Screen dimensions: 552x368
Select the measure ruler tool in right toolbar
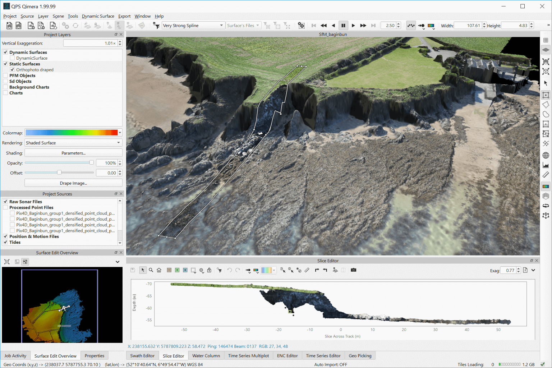pos(546,175)
